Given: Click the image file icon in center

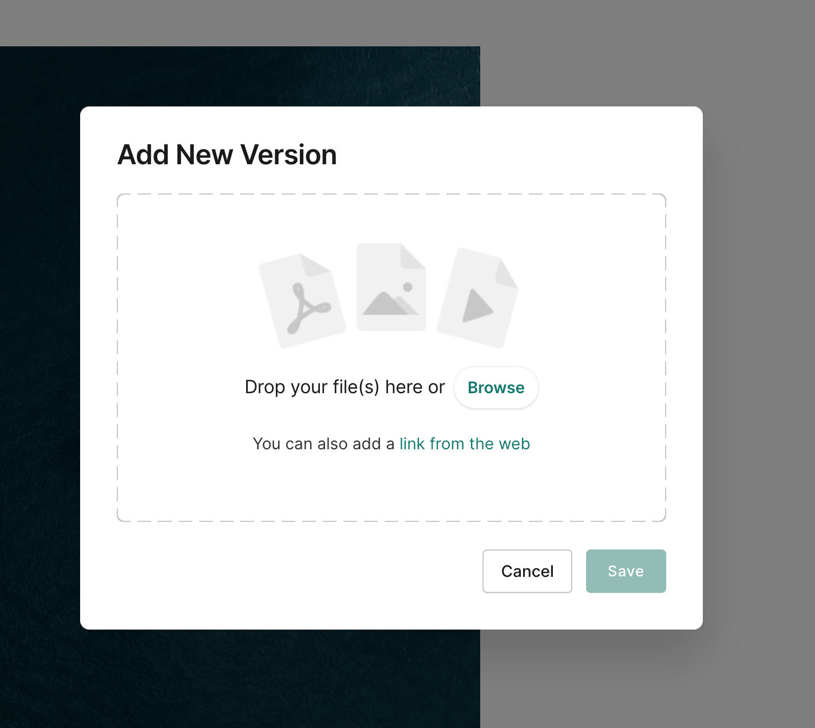Looking at the screenshot, I should pyautogui.click(x=391, y=287).
